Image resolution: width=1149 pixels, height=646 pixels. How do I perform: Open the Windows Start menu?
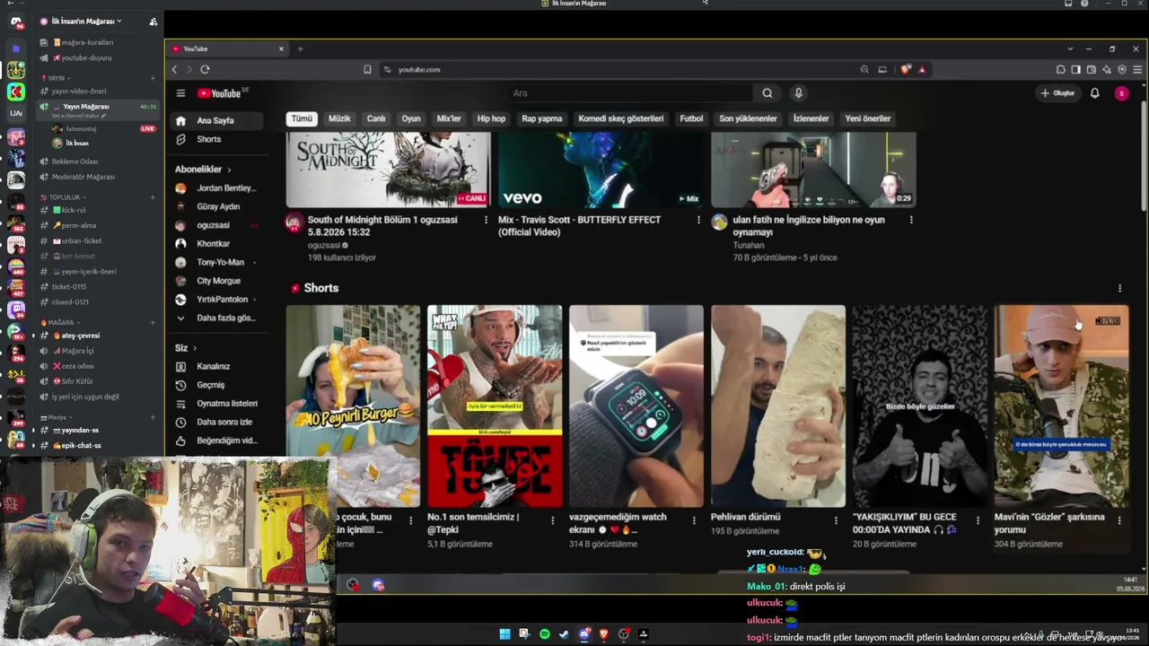pos(504,634)
